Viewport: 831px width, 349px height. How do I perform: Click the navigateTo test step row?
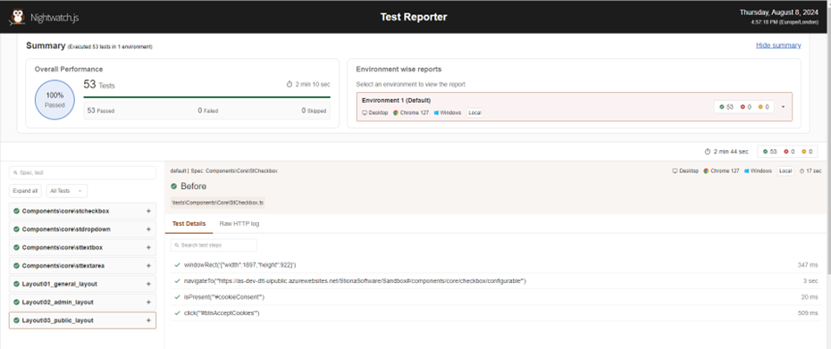pyautogui.click(x=496, y=280)
